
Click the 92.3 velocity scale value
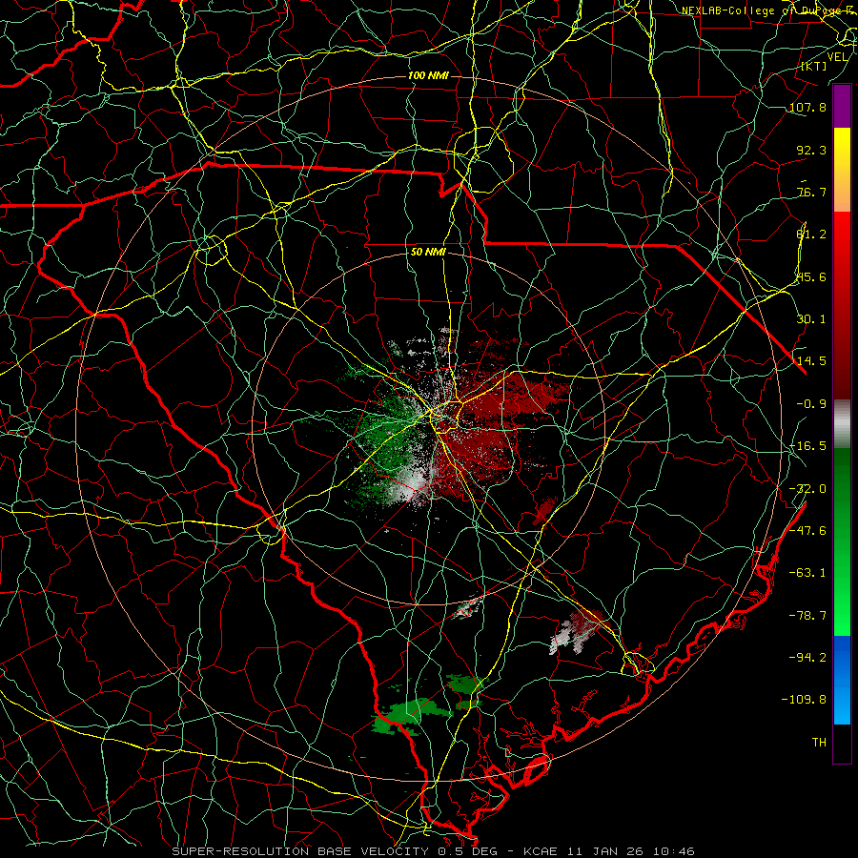811,150
